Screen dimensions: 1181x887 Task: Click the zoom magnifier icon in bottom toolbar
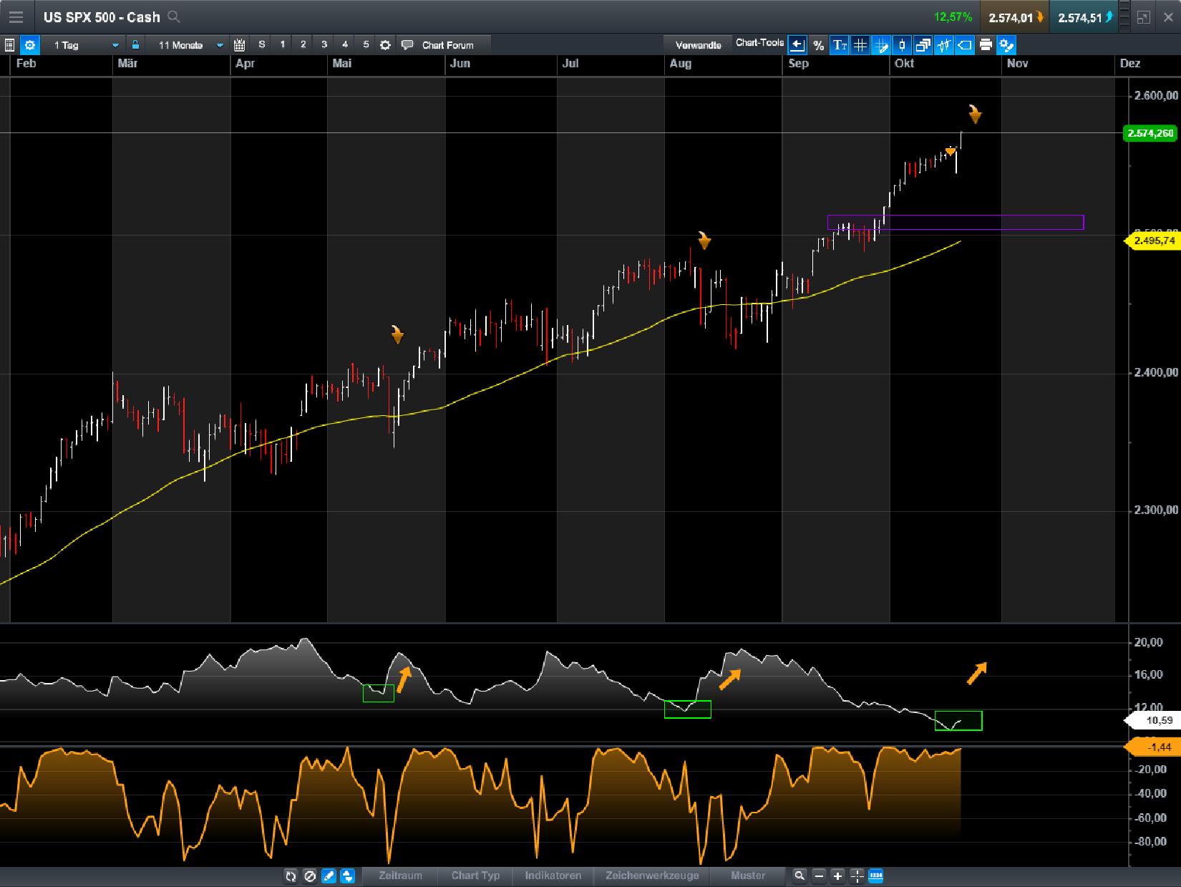(x=800, y=876)
